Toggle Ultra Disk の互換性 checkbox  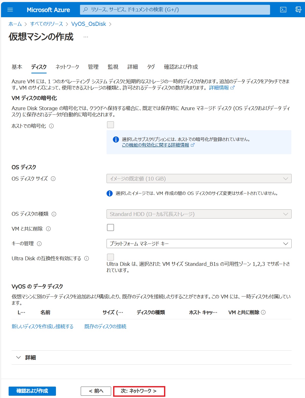point(111,257)
